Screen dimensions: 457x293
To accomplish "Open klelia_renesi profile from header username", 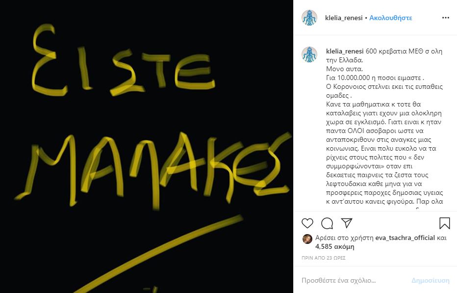I will pos(344,18).
